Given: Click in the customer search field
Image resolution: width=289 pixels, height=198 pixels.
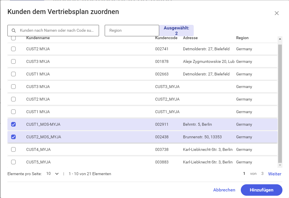Looking at the screenshot, I should pyautogui.click(x=56, y=31).
